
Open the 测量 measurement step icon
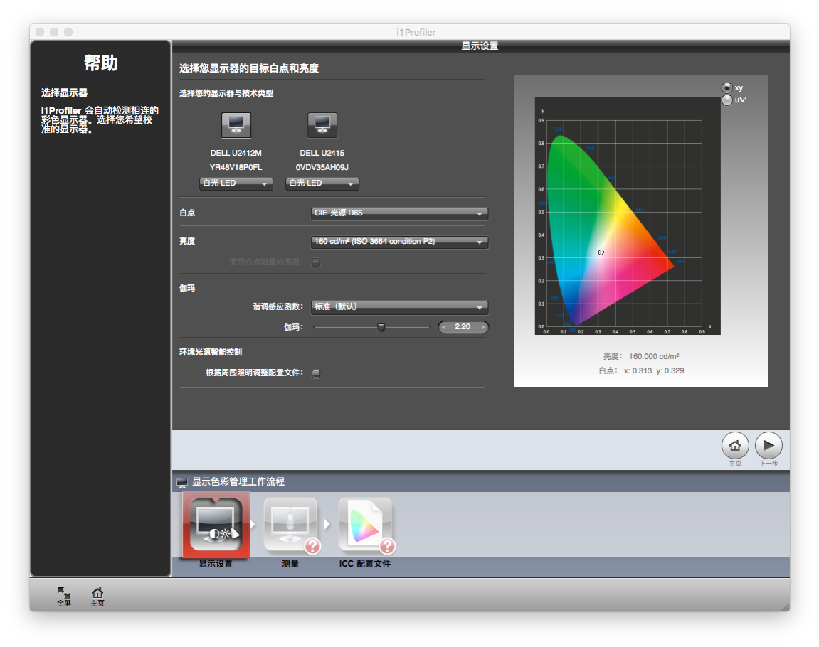click(x=290, y=524)
